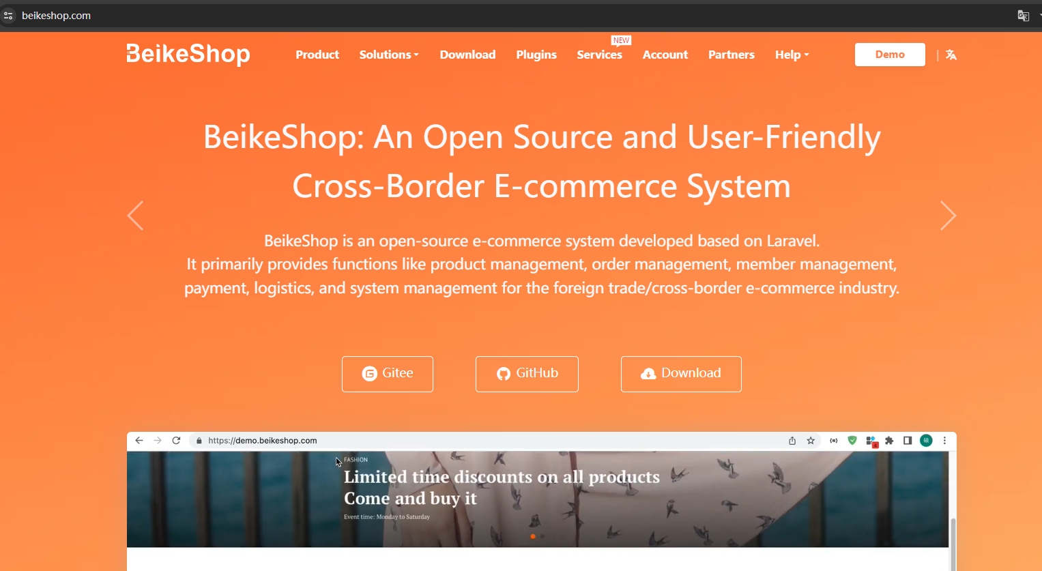The height and width of the screenshot is (571, 1042).
Task: Click the star bookmark icon in demo preview
Action: [x=811, y=441]
